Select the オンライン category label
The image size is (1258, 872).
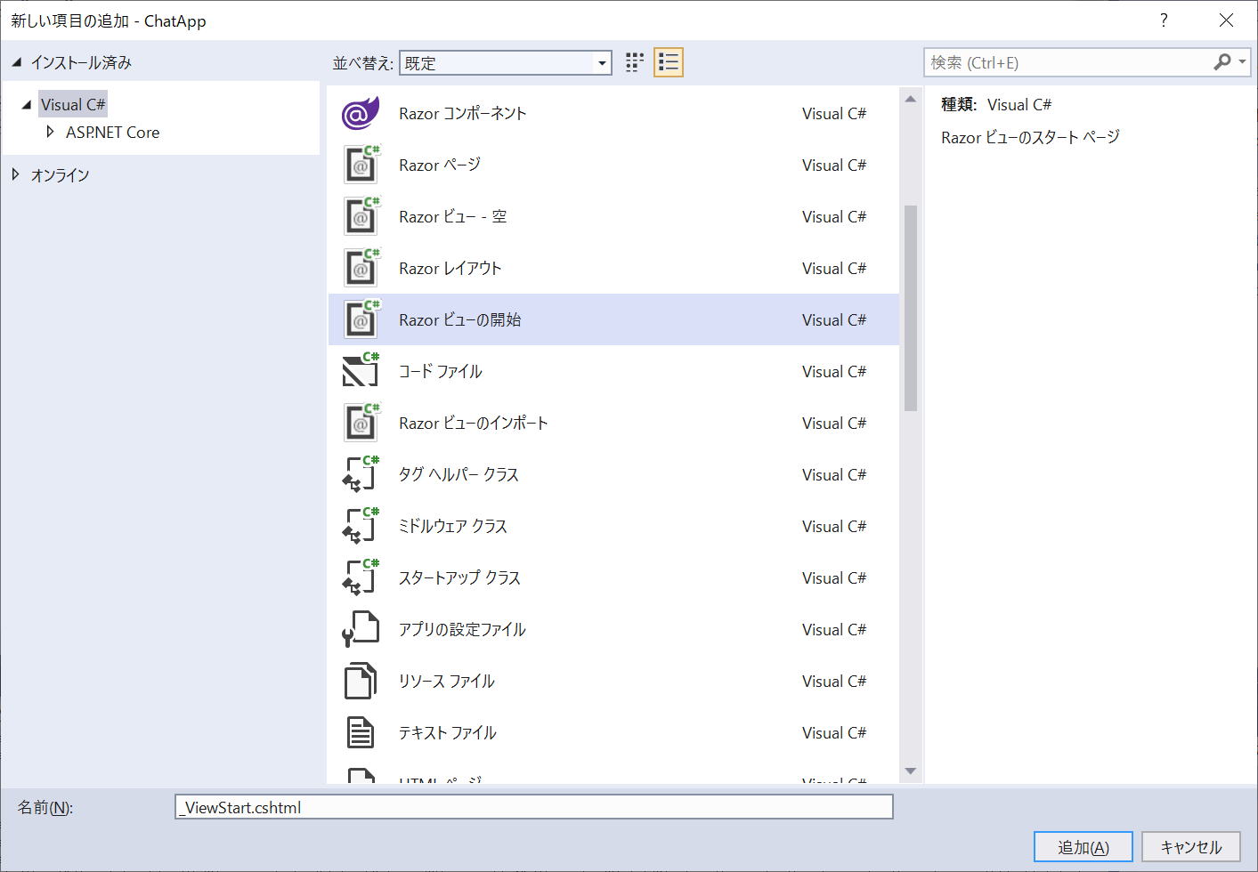pos(60,175)
